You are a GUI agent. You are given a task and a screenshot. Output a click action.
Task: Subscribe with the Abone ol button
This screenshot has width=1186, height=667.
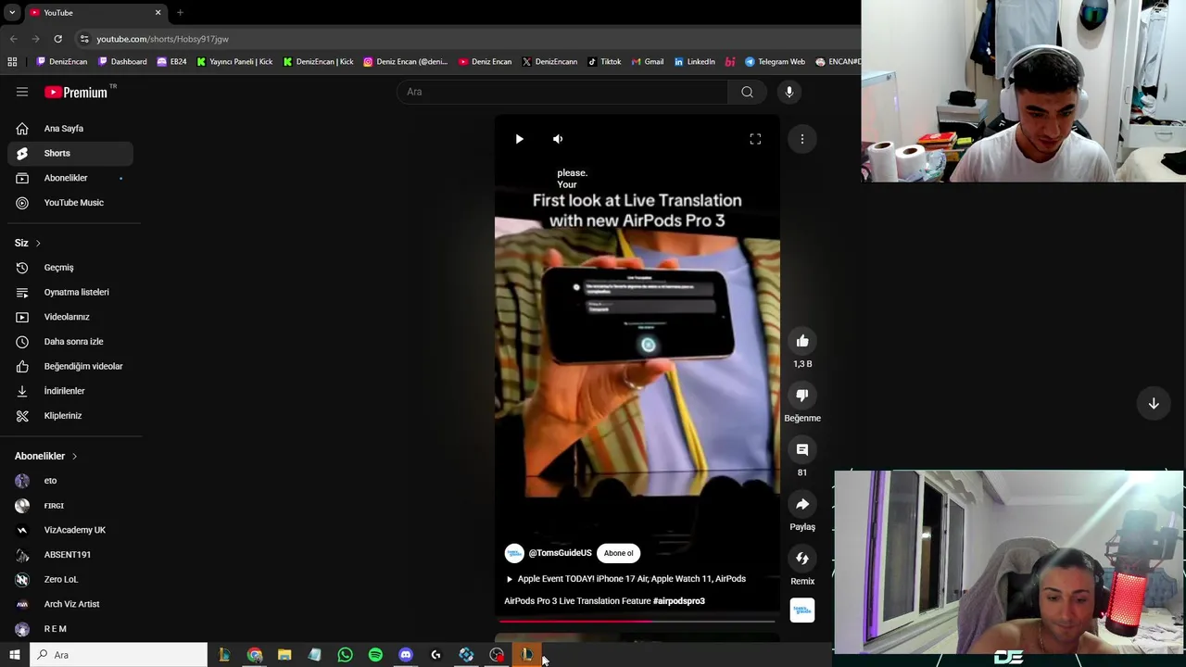pyautogui.click(x=618, y=553)
